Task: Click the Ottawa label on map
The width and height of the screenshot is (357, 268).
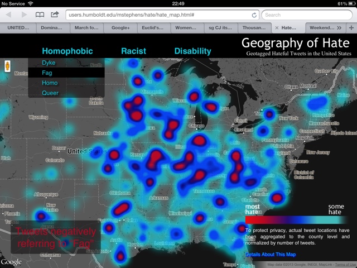Action: tap(291, 87)
